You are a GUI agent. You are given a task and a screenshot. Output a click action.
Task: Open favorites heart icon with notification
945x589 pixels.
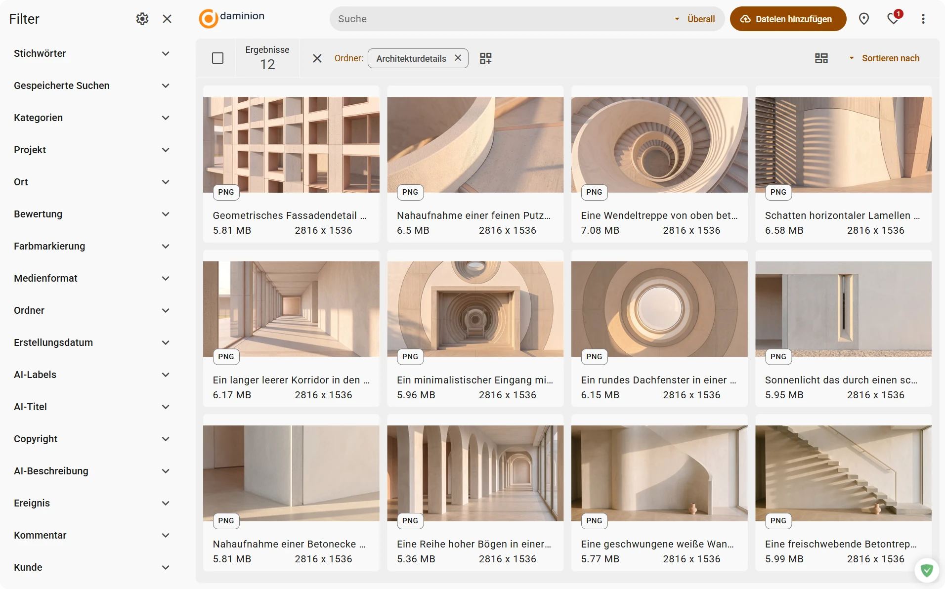click(x=894, y=19)
